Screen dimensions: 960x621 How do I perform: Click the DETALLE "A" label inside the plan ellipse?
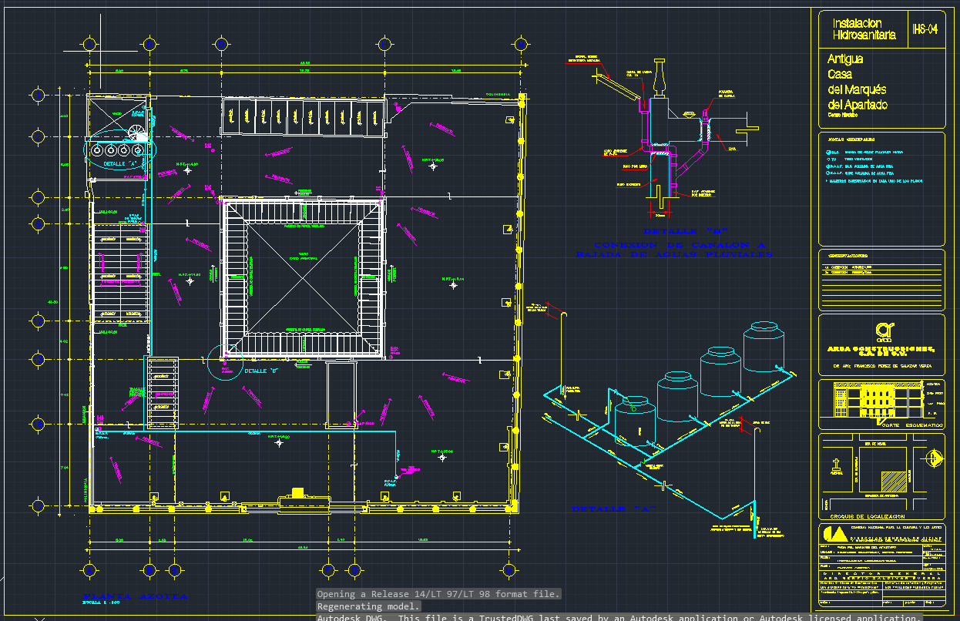118,163
